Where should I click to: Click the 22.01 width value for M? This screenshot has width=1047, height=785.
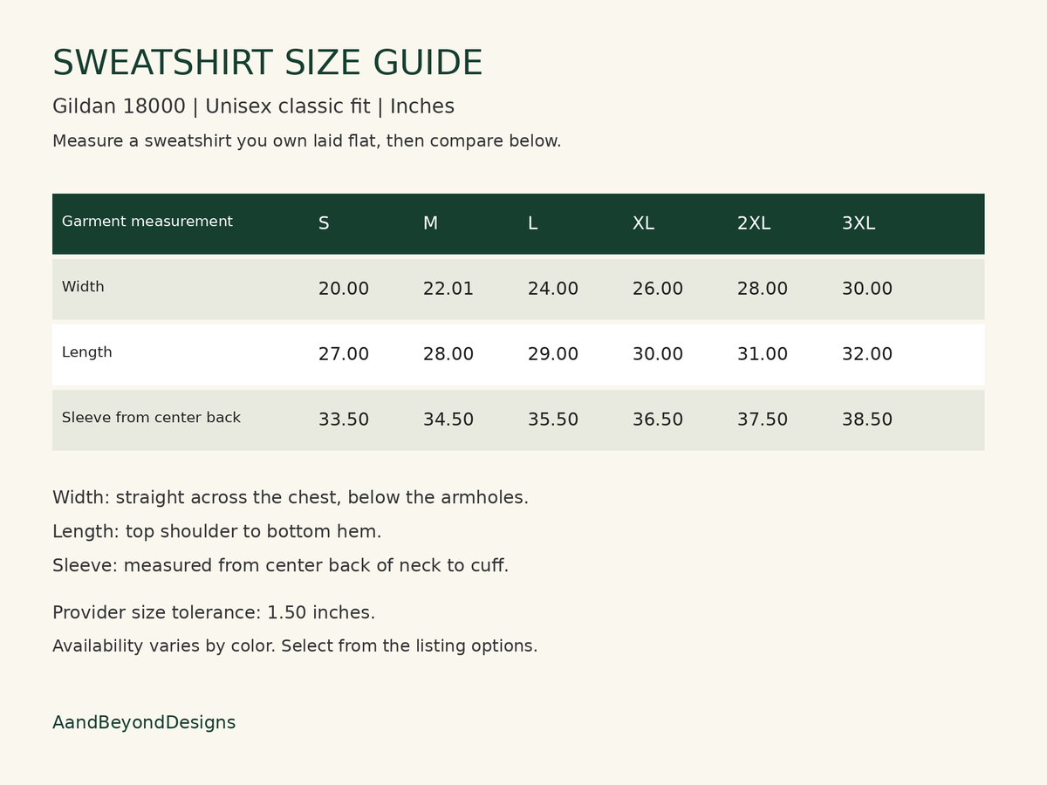click(448, 289)
